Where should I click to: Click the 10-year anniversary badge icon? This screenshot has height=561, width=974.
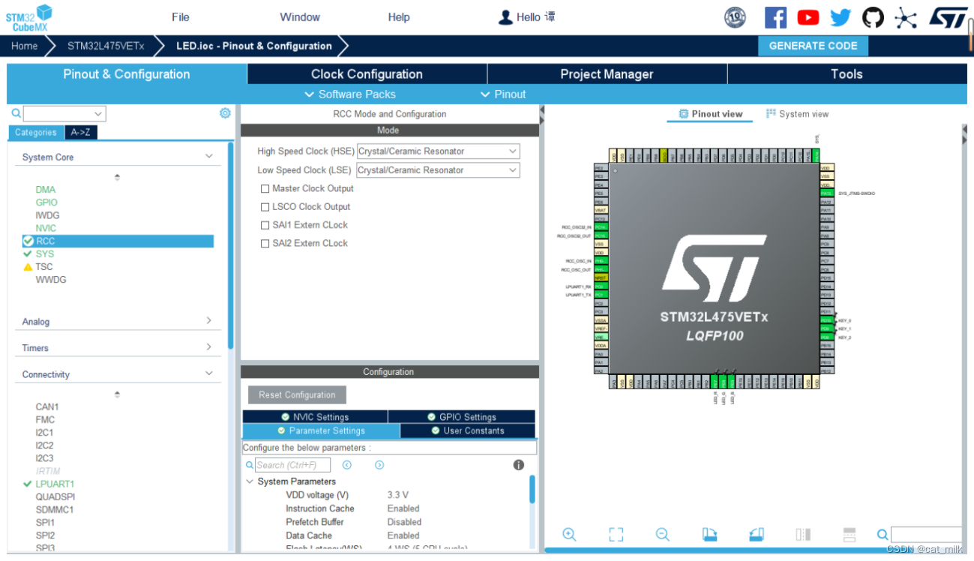[x=735, y=17]
